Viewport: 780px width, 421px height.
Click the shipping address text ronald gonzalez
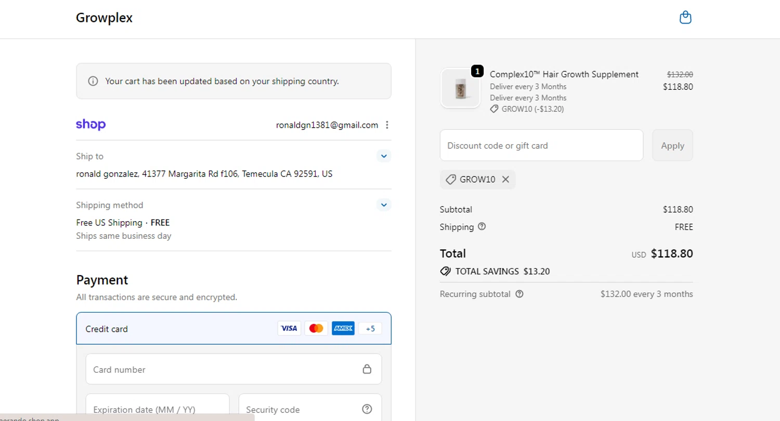pyautogui.click(x=204, y=174)
